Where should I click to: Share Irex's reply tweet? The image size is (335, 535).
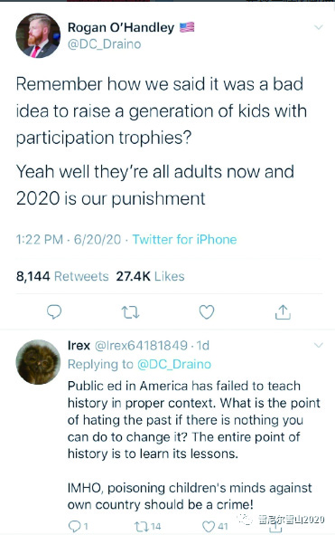coord(275,528)
